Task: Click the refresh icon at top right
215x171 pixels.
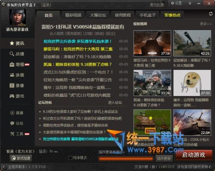Action: click(211, 14)
